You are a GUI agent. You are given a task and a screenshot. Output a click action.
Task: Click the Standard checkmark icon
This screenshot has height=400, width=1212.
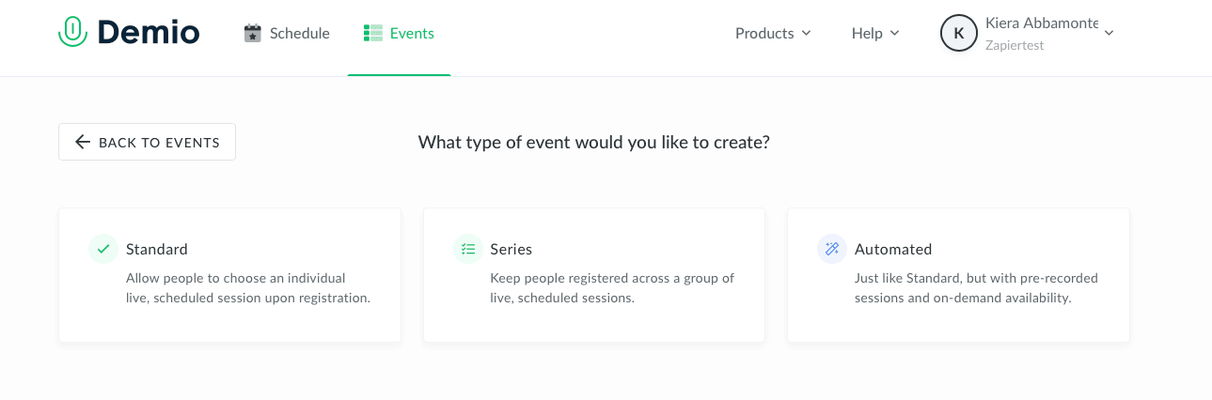(103, 249)
